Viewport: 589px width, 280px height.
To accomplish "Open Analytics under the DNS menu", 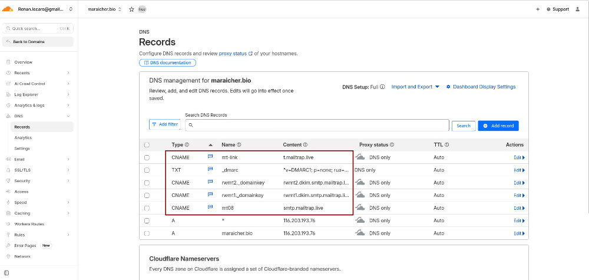I will point(23,137).
